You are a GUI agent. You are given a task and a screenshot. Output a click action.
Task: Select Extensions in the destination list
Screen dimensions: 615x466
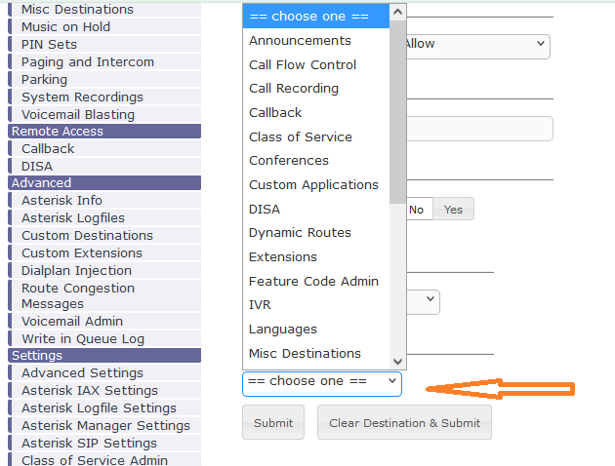click(x=283, y=257)
